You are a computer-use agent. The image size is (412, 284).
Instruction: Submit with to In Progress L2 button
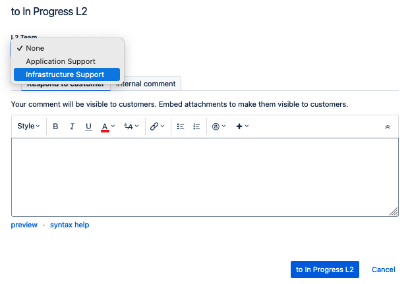[x=325, y=270]
